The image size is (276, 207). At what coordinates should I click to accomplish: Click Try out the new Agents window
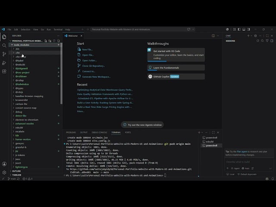tap(142, 125)
